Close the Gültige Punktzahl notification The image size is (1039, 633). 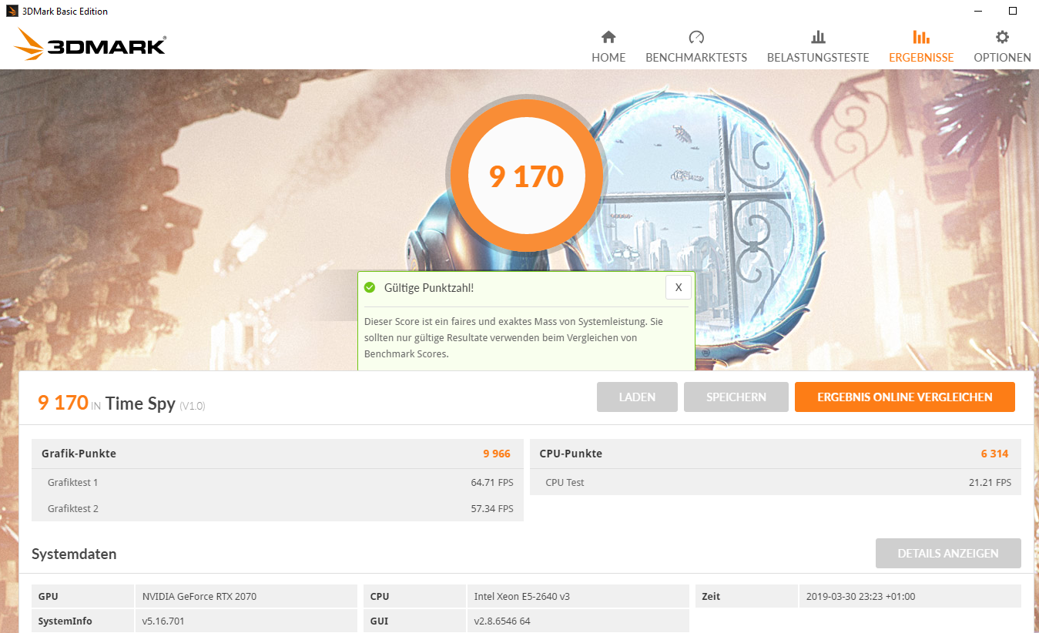click(679, 287)
